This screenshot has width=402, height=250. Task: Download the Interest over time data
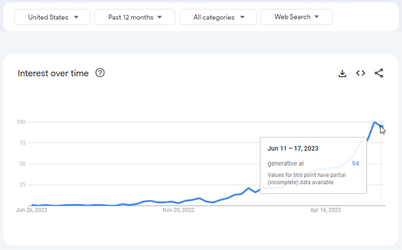(x=342, y=73)
